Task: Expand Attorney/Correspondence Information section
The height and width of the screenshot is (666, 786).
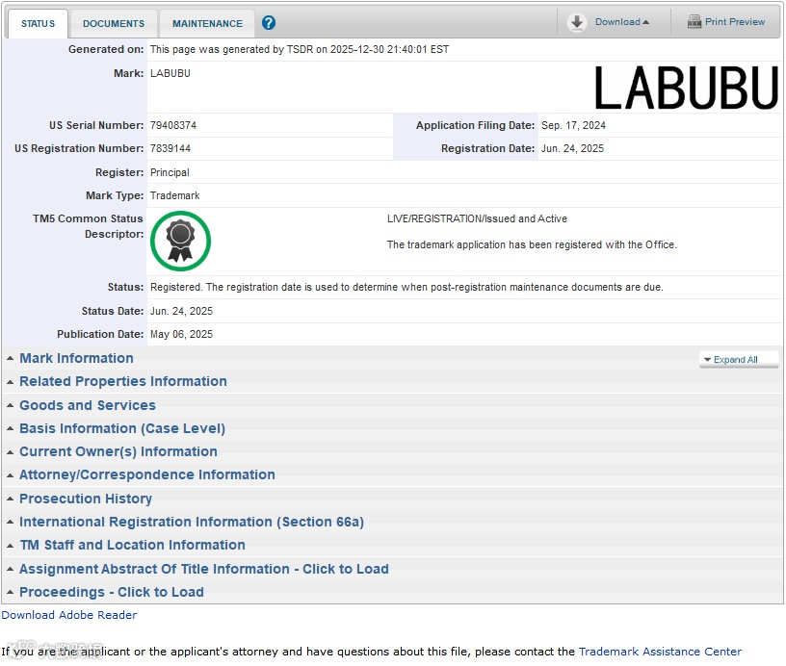Action: (146, 474)
